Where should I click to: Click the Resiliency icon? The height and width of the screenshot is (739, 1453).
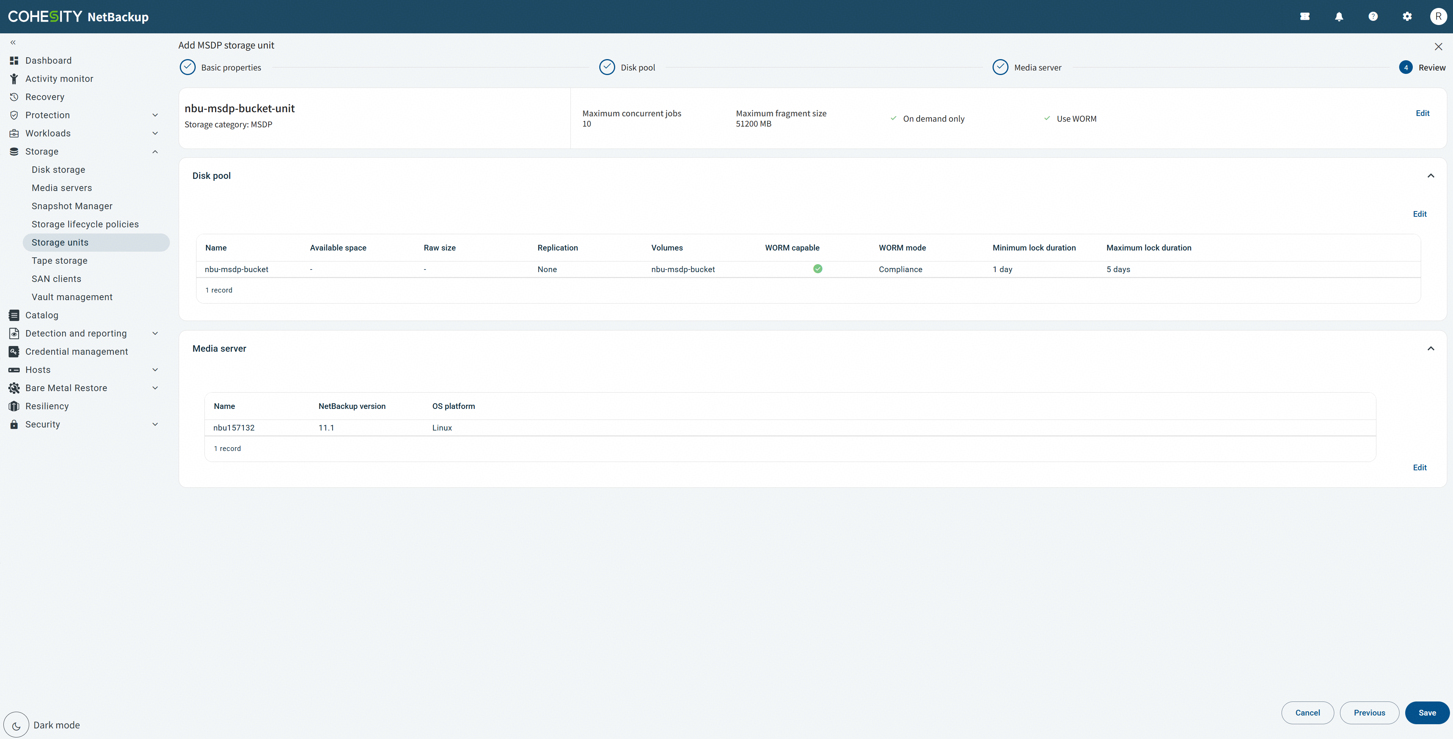tap(14, 406)
